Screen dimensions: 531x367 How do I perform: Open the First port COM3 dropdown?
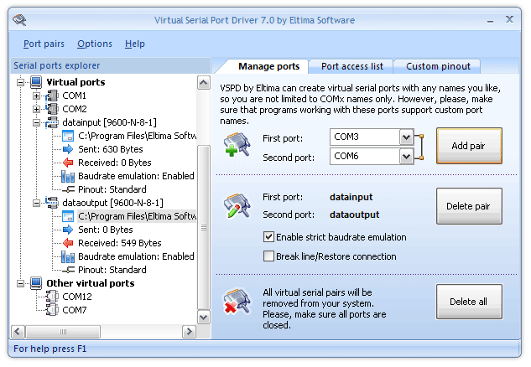(406, 137)
